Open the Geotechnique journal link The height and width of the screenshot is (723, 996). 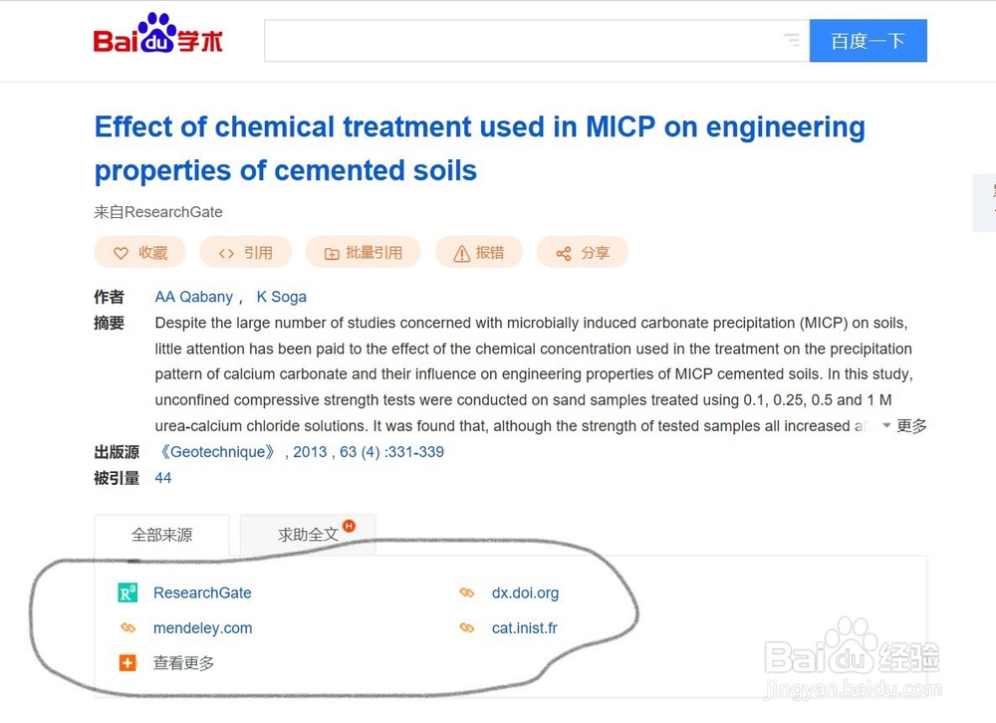click(x=217, y=452)
